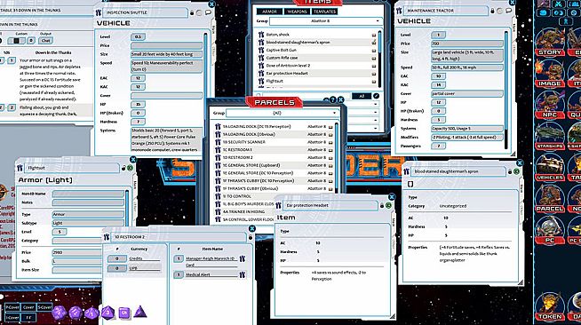Click the Items list edit pencil icon

click(x=376, y=96)
